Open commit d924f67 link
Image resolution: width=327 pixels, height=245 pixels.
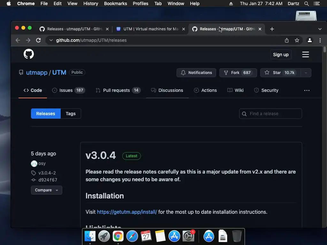tap(48, 180)
